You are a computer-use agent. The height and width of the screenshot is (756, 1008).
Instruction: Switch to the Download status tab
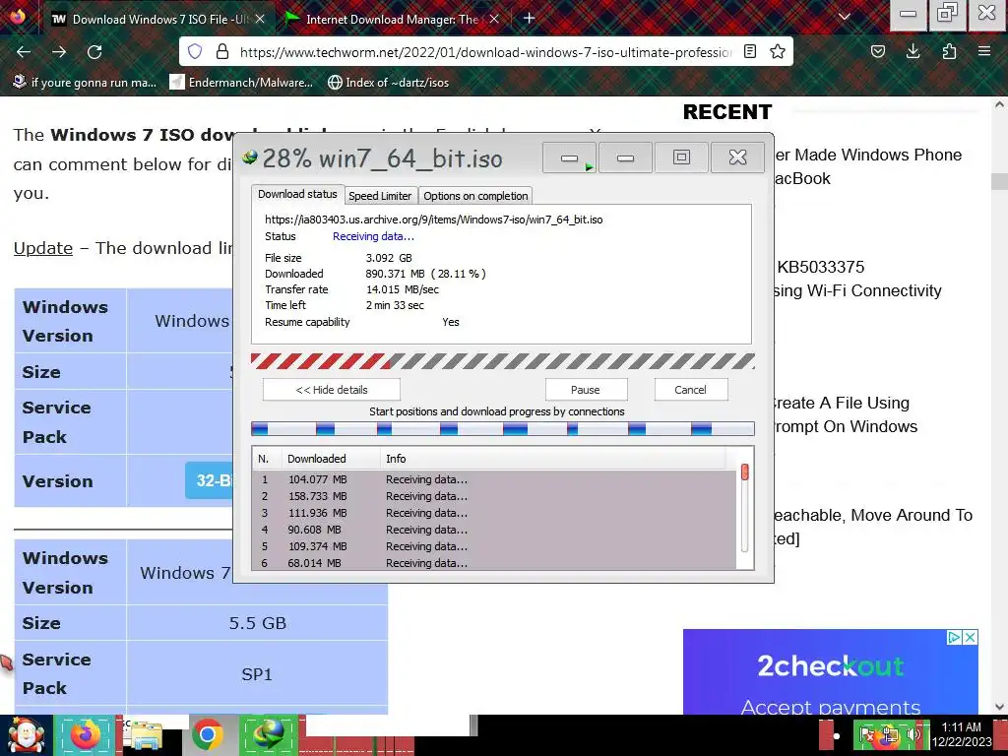click(297, 194)
